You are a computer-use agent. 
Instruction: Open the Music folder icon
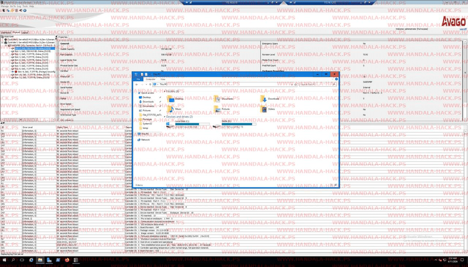[x=171, y=109]
